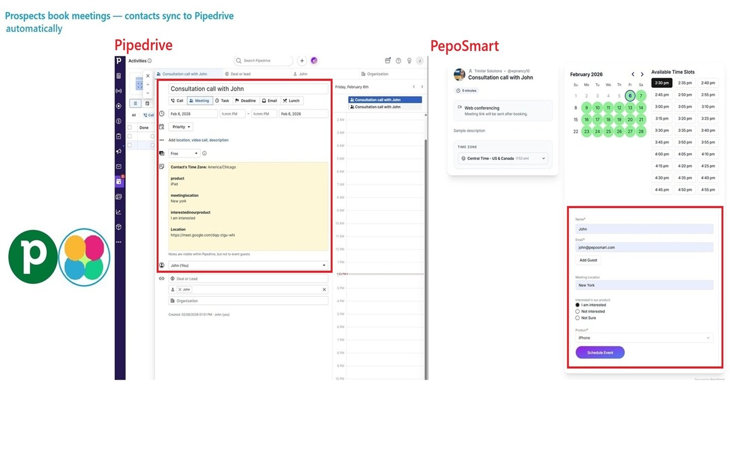Click the Add Guest button
This screenshot has height=456, width=730.
[588, 260]
